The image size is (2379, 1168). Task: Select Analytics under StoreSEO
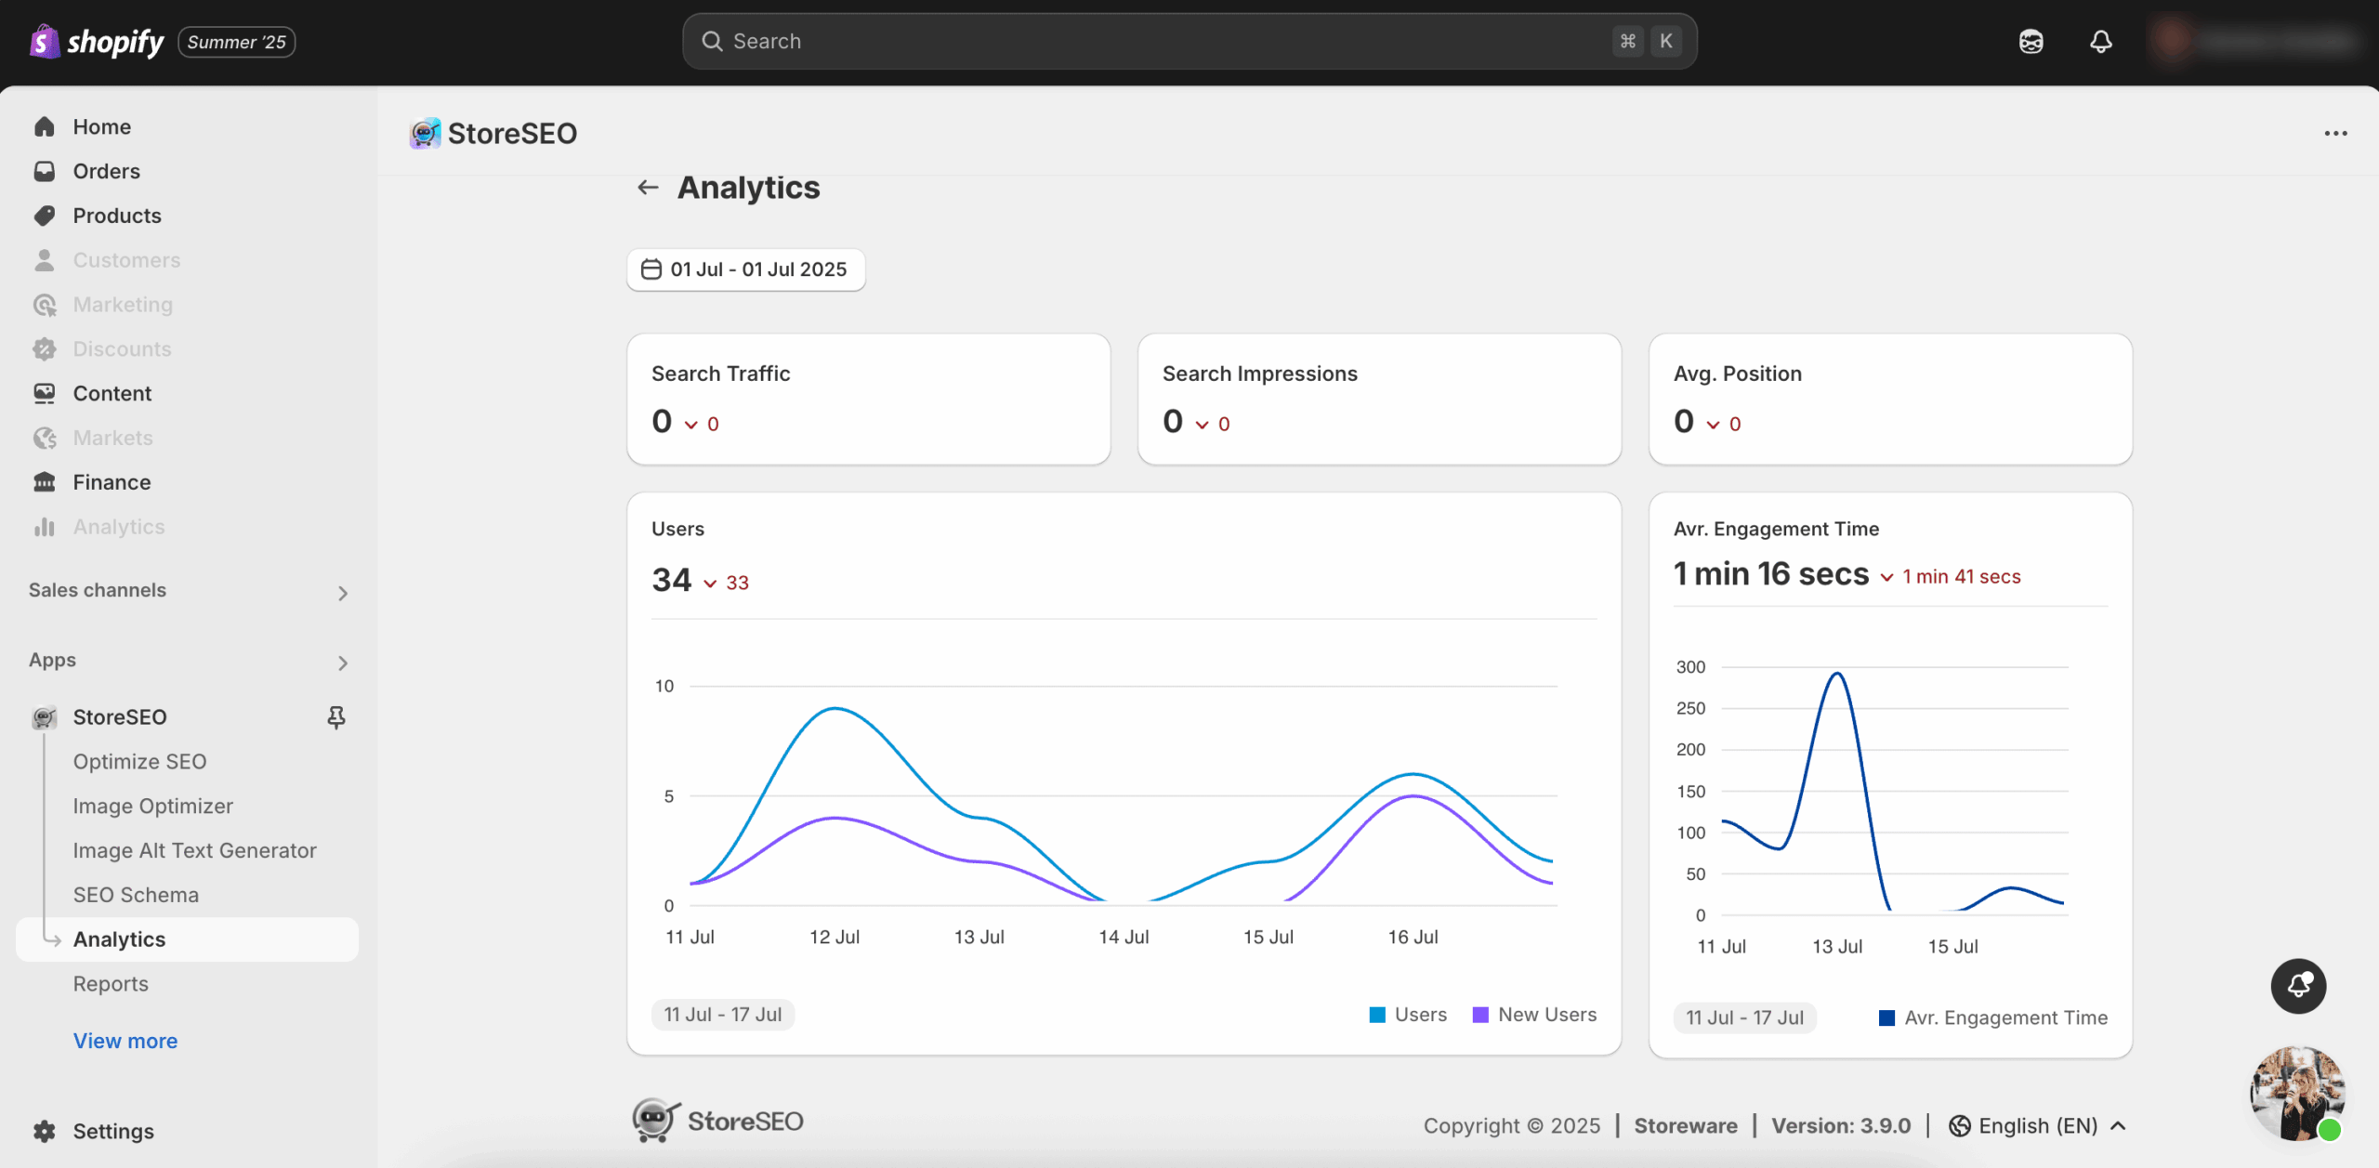click(188, 939)
